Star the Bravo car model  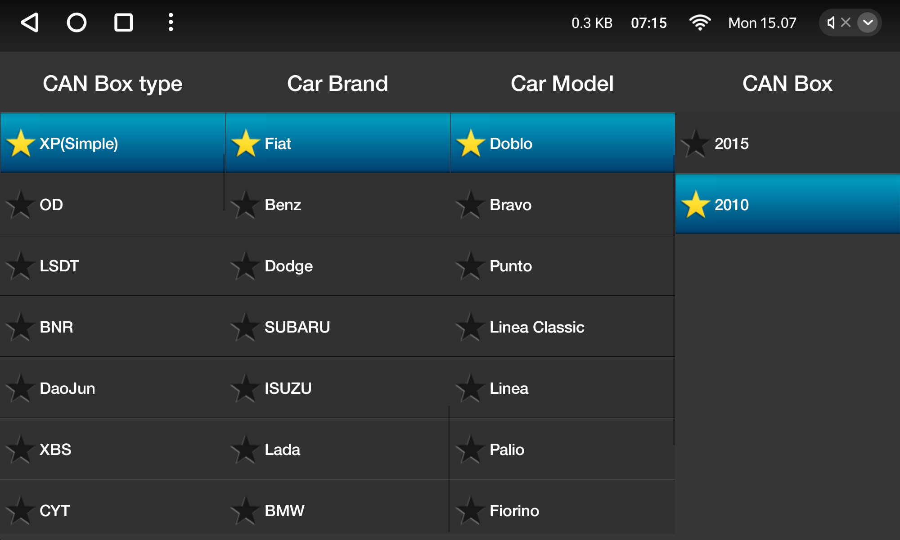(470, 205)
